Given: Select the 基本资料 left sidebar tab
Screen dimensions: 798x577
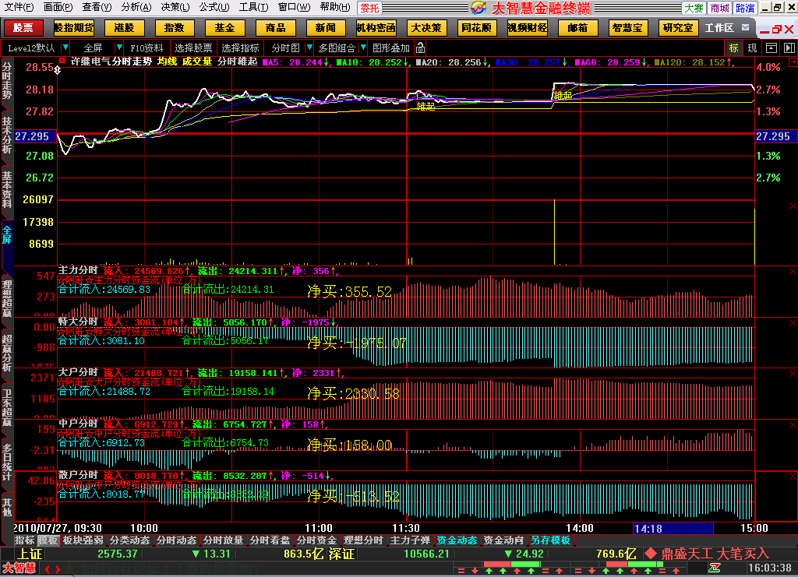Looking at the screenshot, I should [x=6, y=190].
